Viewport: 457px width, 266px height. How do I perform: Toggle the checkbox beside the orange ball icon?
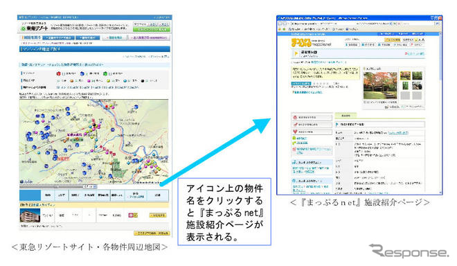[76, 81]
